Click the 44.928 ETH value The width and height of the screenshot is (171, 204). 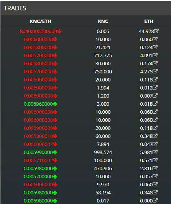click(x=146, y=32)
